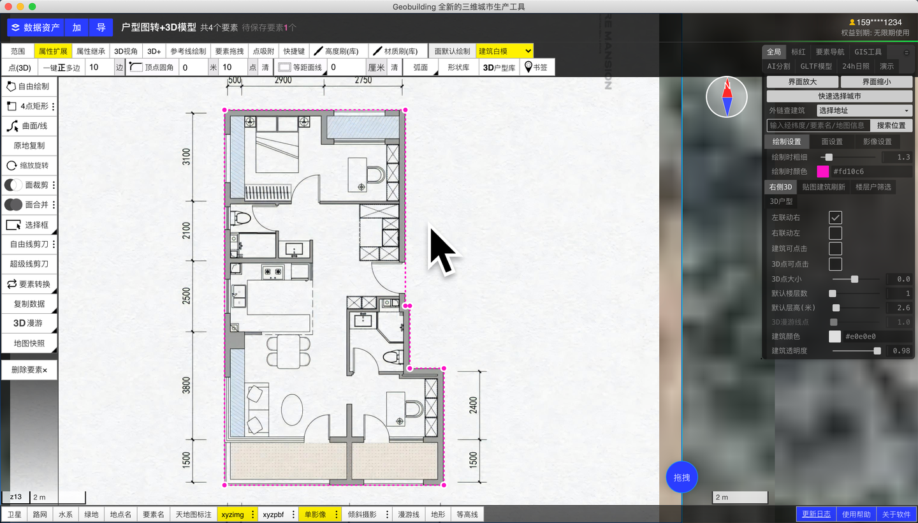
Task: Click the 一键正多边 polygon tool
Action: click(61, 67)
